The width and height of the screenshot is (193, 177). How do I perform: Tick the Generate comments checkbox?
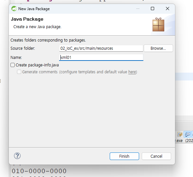coord(19,72)
